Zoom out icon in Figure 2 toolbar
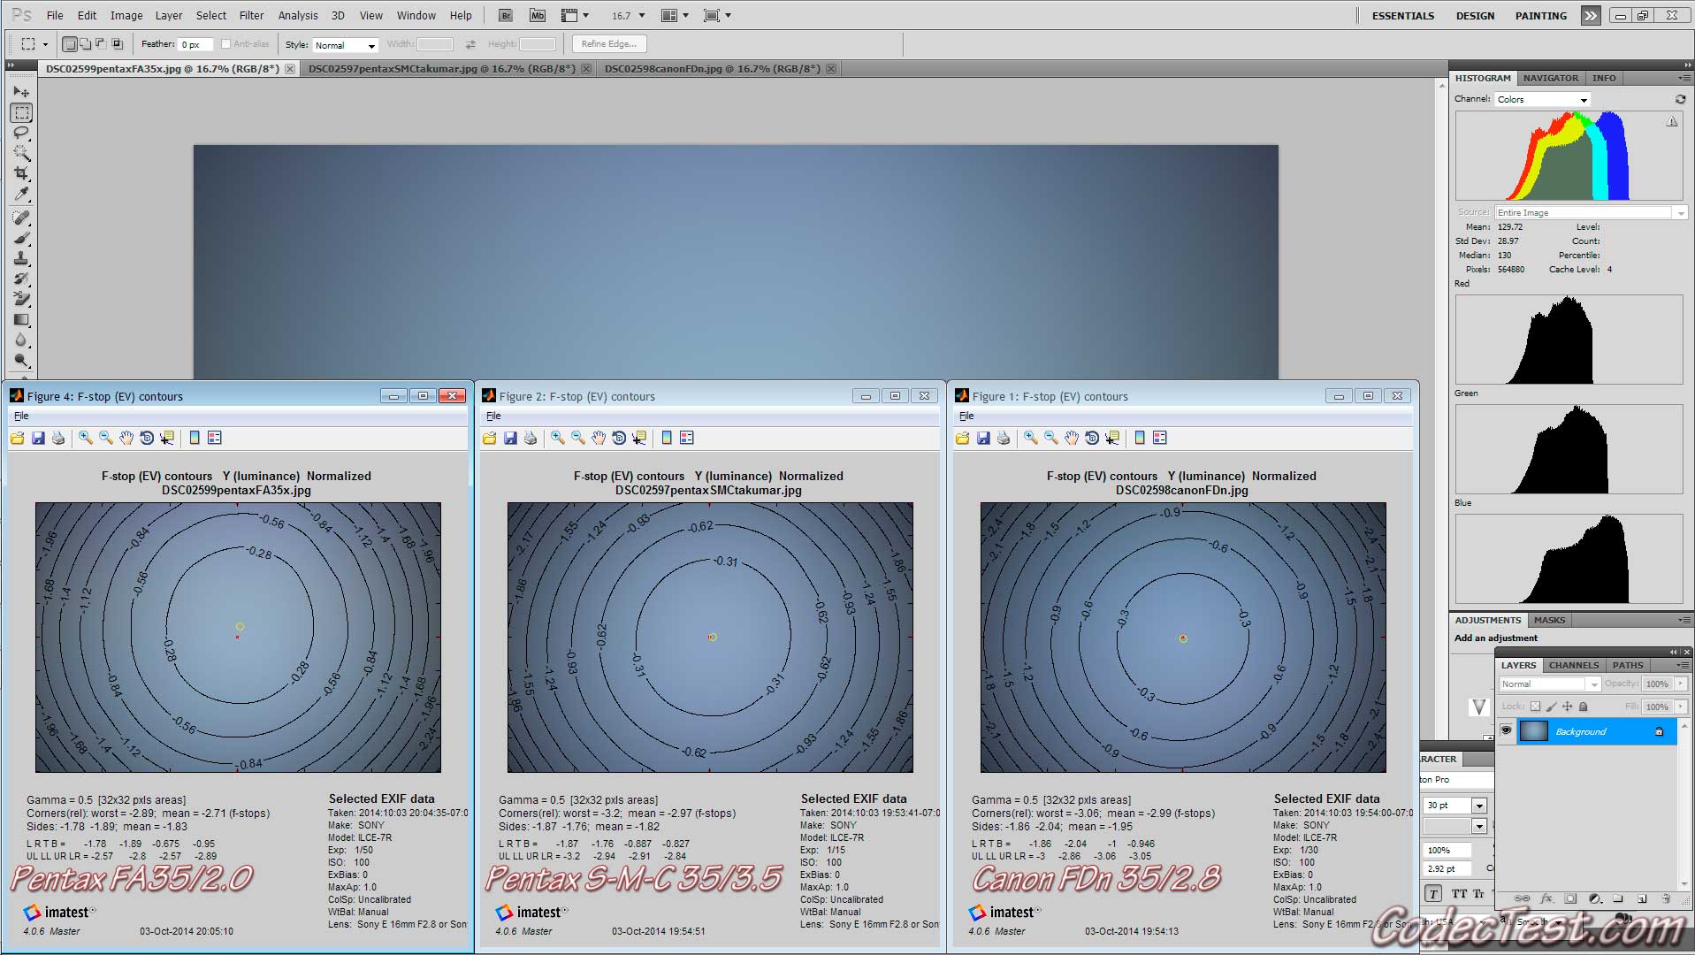Image resolution: width=1695 pixels, height=955 pixels. click(x=578, y=438)
